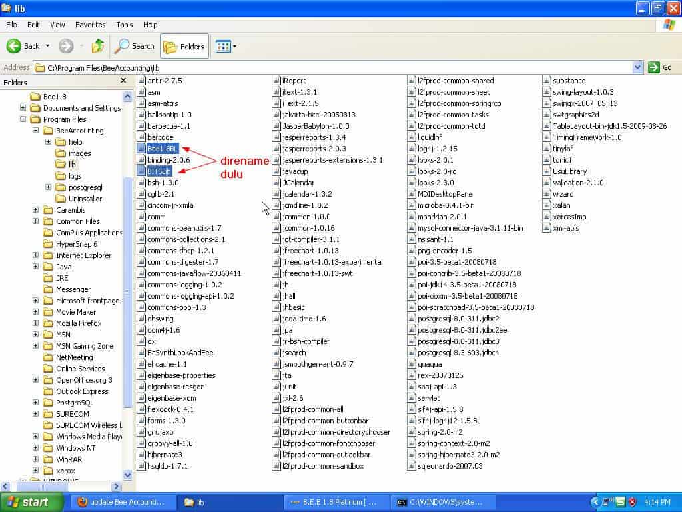This screenshot has height=512, width=682.
Task: Click the jasperreports-2.0.3 file icon
Action: [x=276, y=149]
